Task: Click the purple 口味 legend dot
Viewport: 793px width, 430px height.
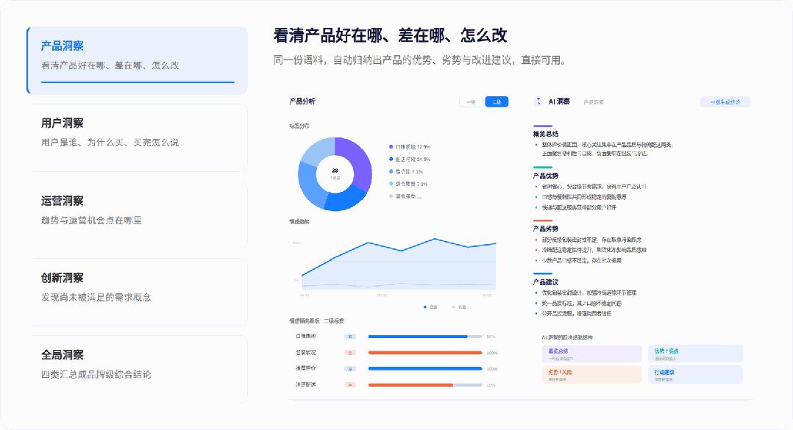Action: [391, 146]
